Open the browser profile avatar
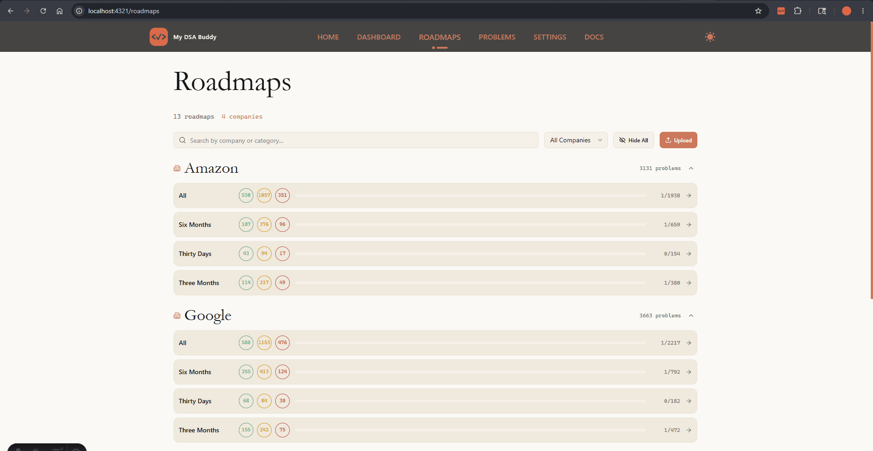Viewport: 873px width, 451px height. click(x=847, y=11)
